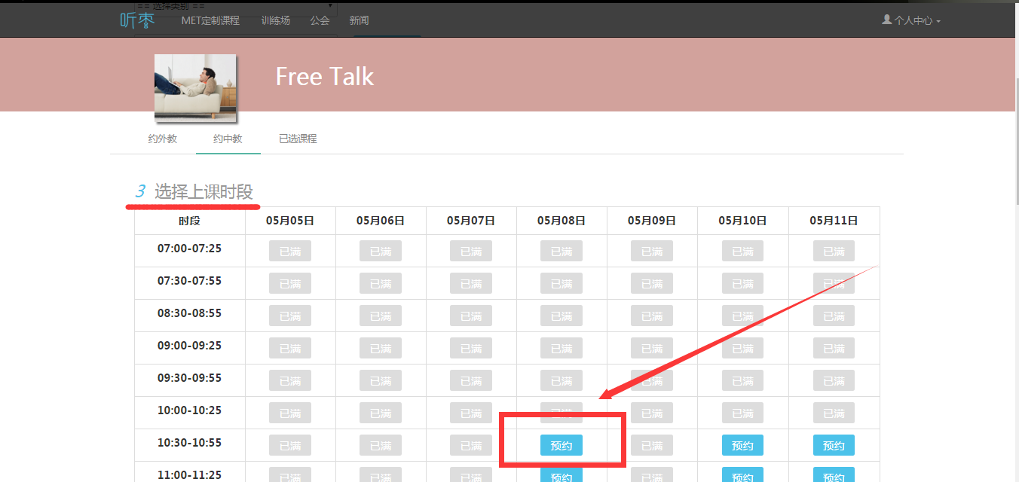Click the page's vertical scrollbar
This screenshot has height=482, width=1019.
coord(1013,226)
